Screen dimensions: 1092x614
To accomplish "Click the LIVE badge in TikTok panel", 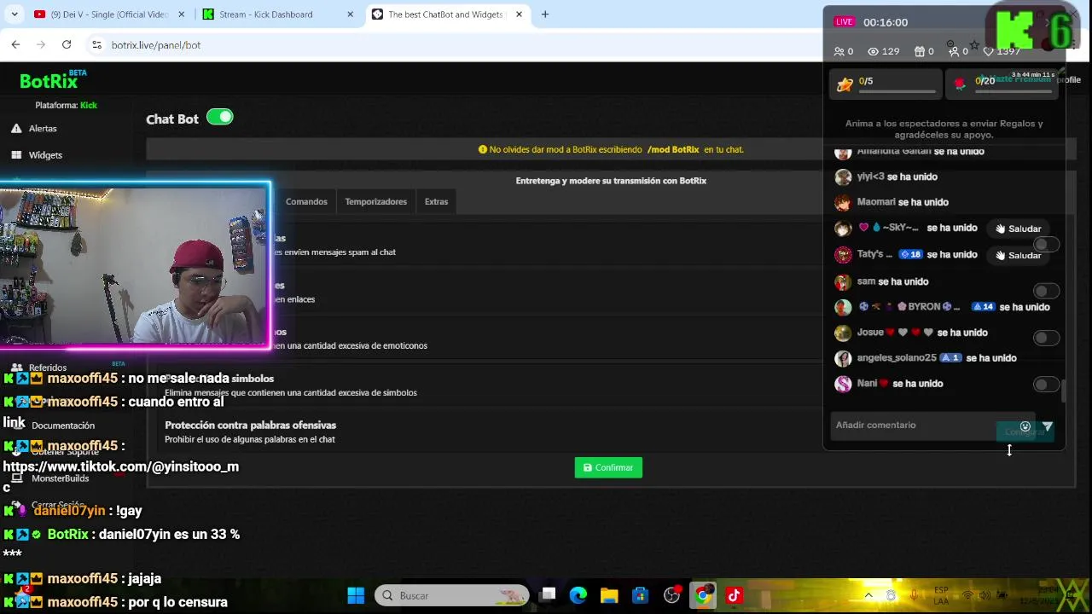I will click(x=844, y=22).
